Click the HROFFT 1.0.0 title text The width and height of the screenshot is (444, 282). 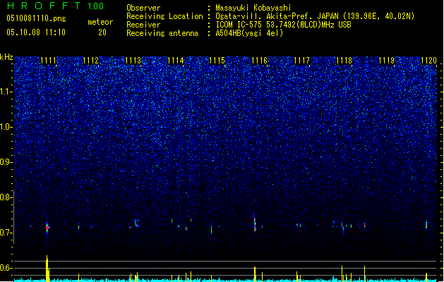click(x=56, y=6)
